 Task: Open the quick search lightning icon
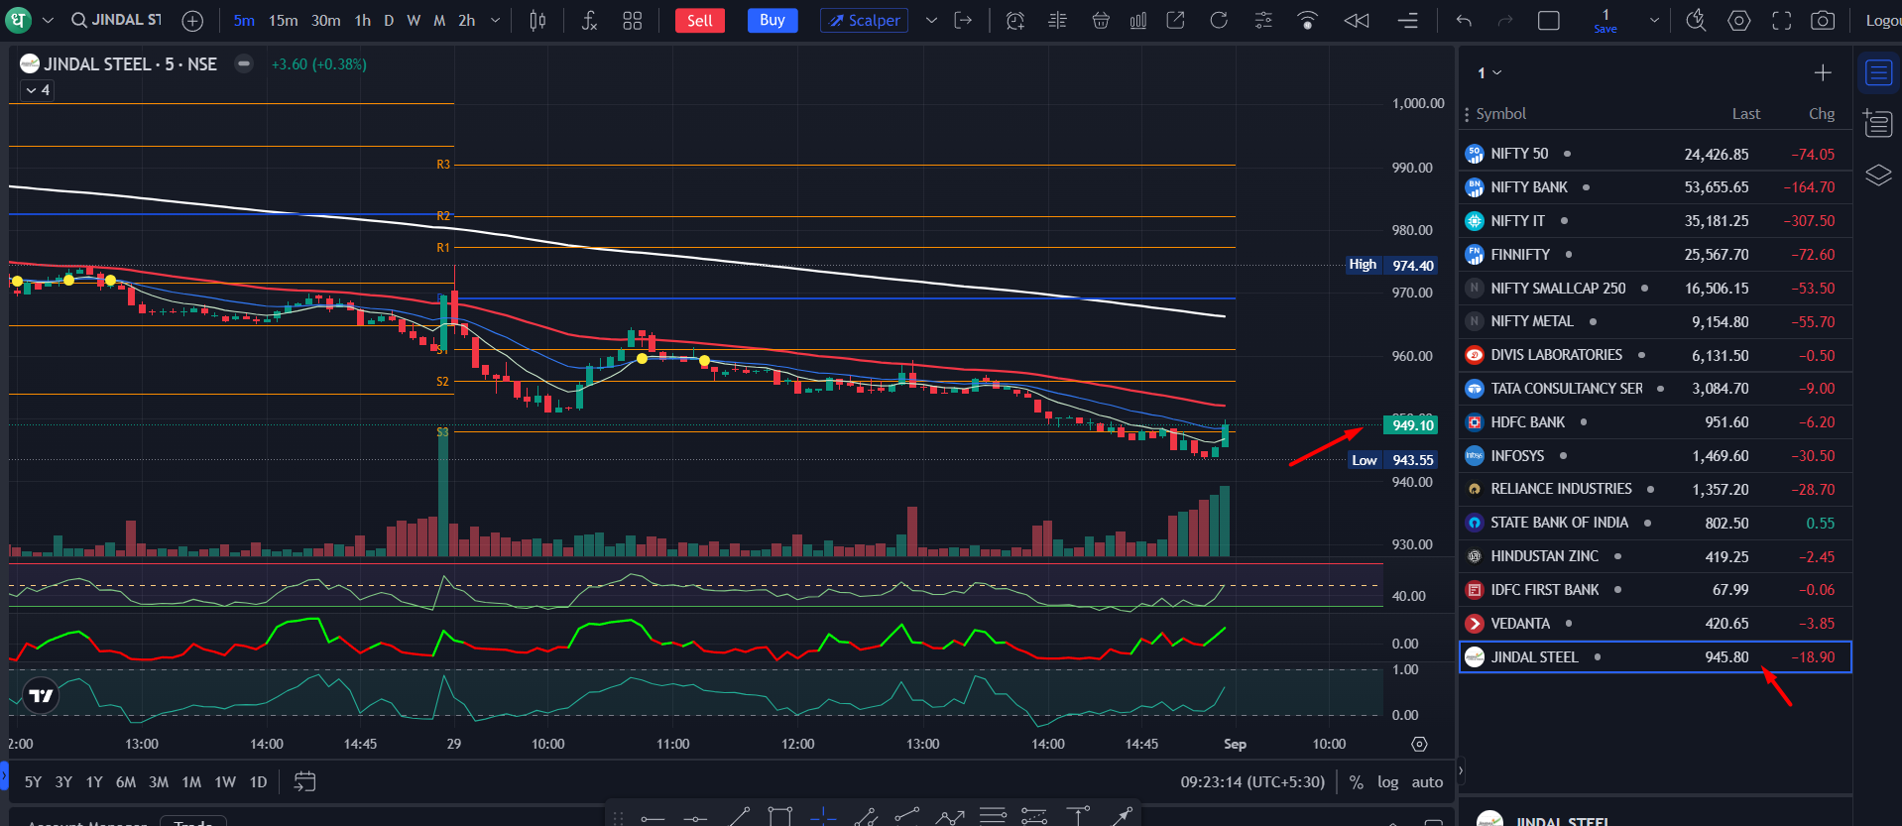[1697, 20]
